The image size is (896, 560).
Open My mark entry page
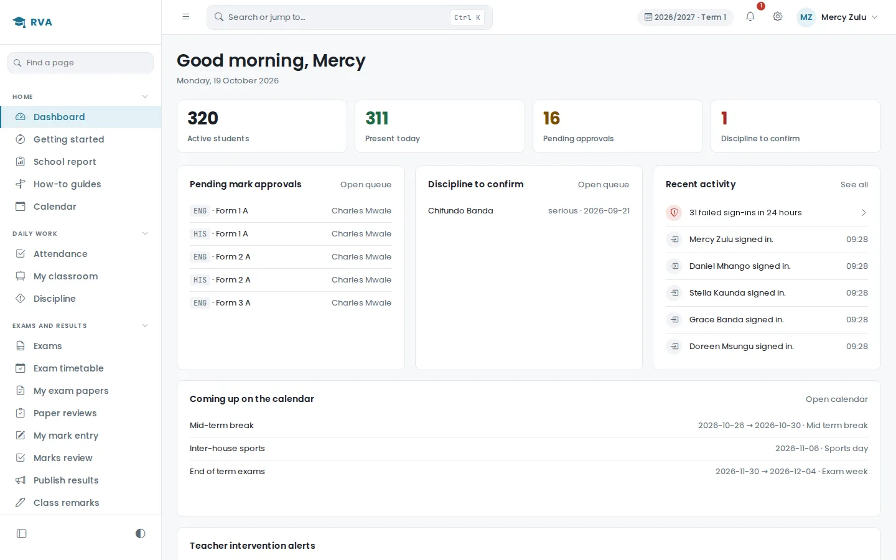[x=81, y=436]
